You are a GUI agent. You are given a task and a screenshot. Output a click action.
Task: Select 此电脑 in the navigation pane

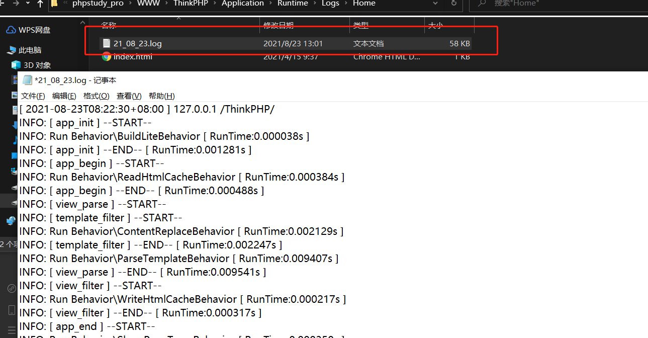tap(30, 50)
